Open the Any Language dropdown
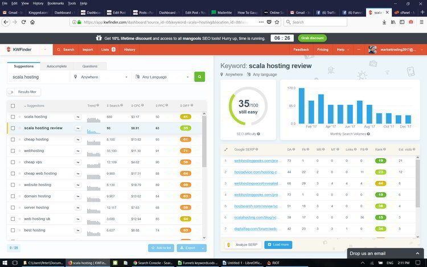 pos(162,77)
